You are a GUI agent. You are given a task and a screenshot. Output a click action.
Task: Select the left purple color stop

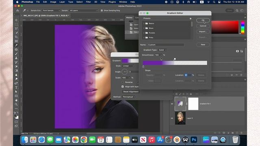[143, 67]
